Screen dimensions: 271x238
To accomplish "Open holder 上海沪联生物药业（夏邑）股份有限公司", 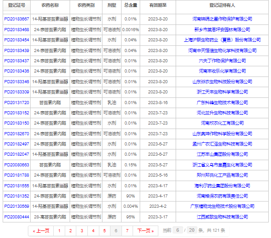I will [222, 40].
